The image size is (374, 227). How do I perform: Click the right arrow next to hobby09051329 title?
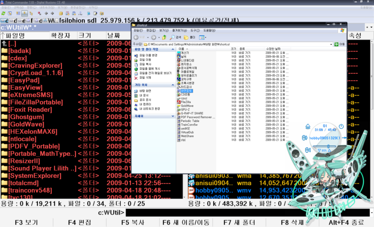click(344, 138)
